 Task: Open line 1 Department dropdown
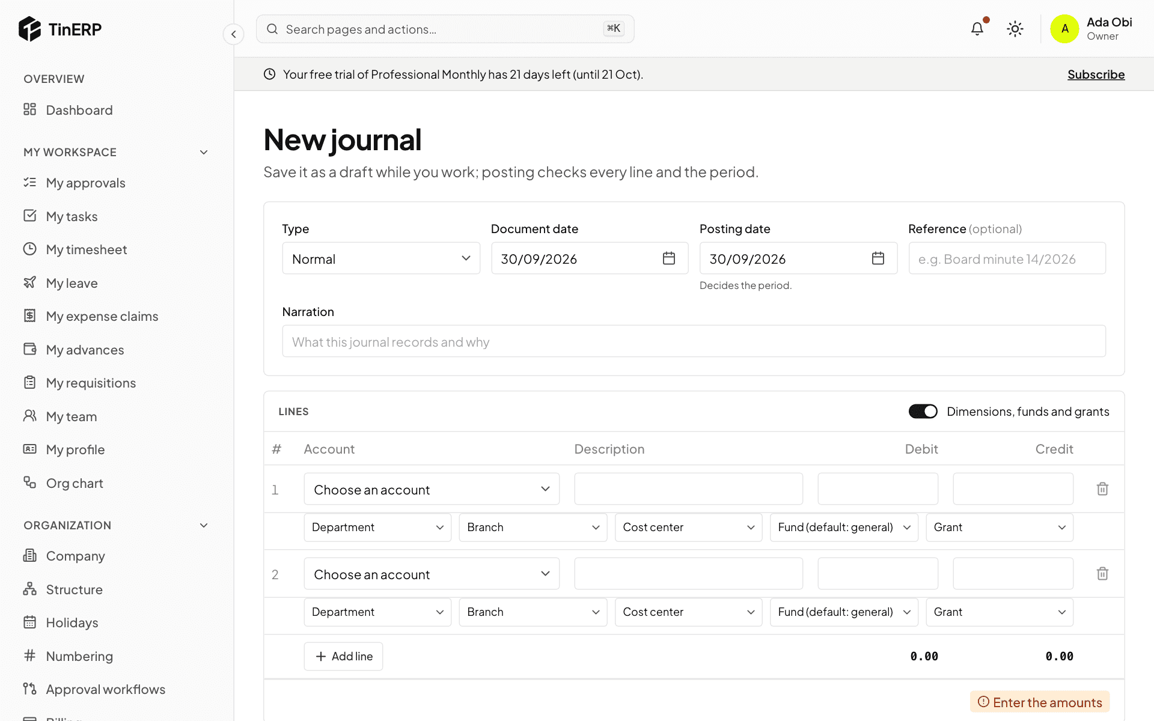point(377,528)
